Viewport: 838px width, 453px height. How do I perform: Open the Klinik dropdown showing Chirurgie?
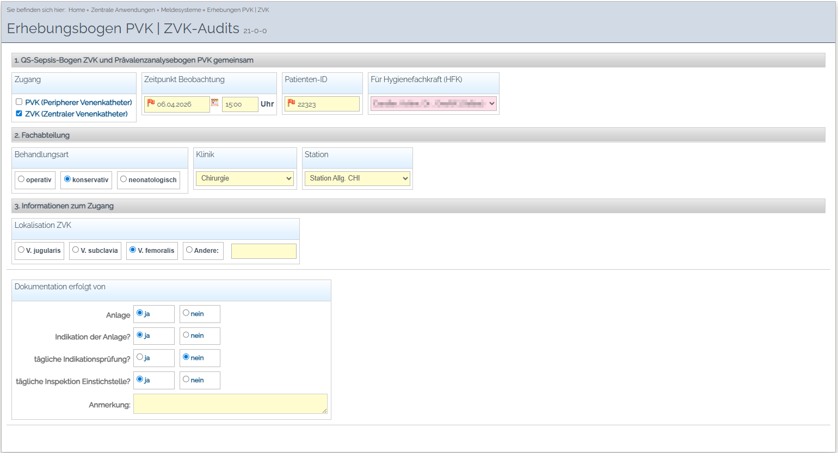point(244,178)
